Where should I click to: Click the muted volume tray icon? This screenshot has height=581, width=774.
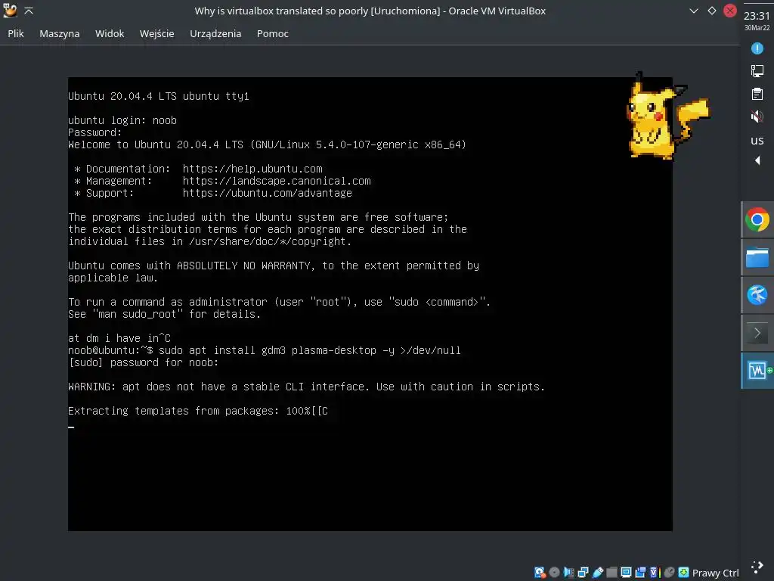757,117
